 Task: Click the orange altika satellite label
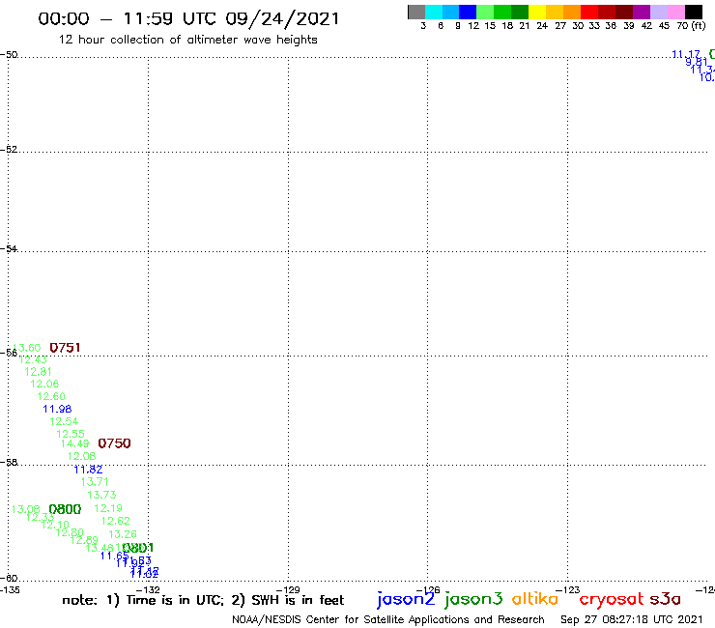point(534,598)
